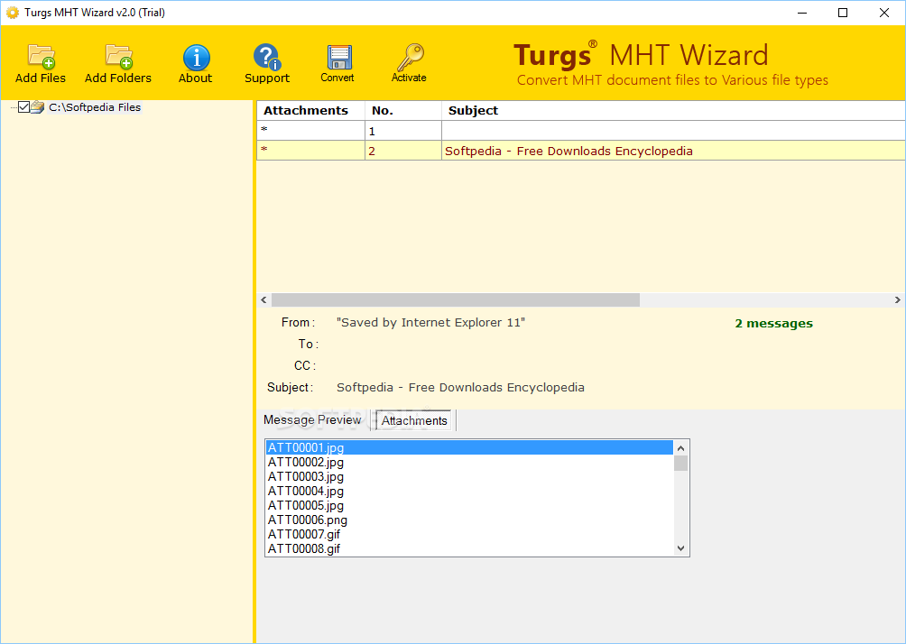
Task: Click the attachment list vertical scrollbar thumb
Action: pos(680,464)
